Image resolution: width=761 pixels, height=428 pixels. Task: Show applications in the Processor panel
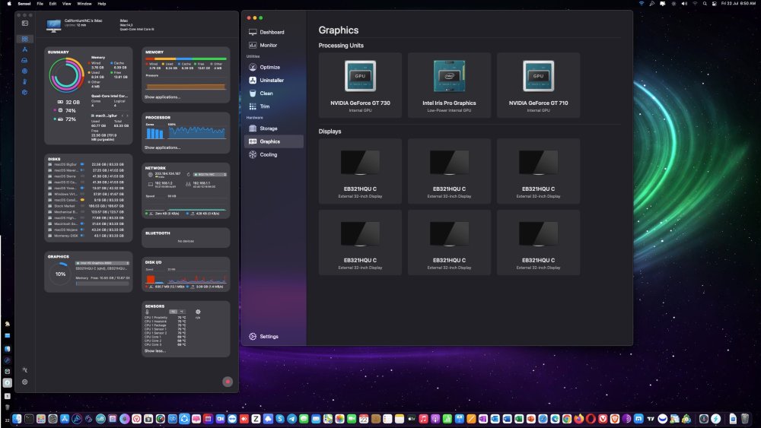click(162, 147)
